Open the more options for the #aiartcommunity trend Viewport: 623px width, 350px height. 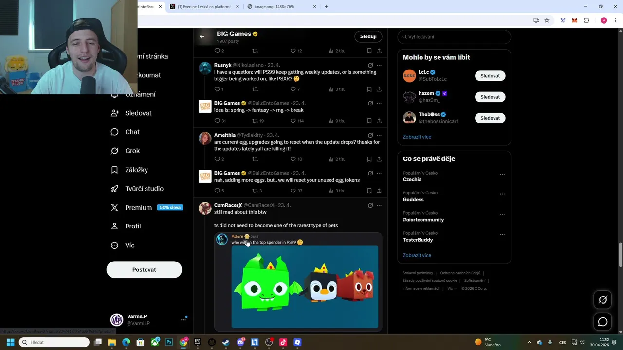click(502, 214)
